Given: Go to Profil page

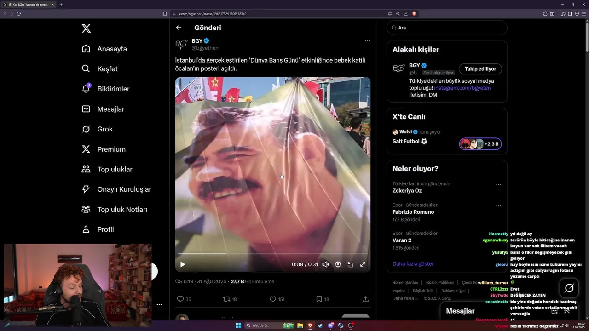Looking at the screenshot, I should [98, 229].
